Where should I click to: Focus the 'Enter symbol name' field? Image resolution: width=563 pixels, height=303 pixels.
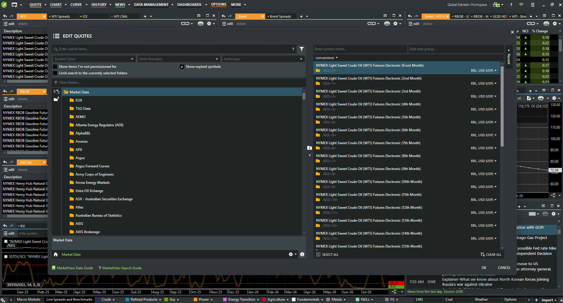(360, 49)
